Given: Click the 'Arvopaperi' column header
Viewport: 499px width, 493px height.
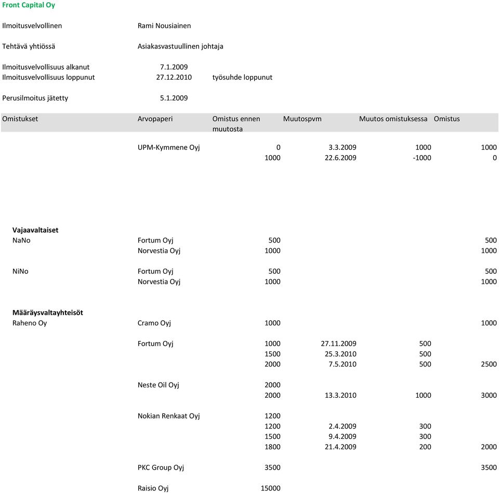Looking at the screenshot, I should click(x=155, y=119).
